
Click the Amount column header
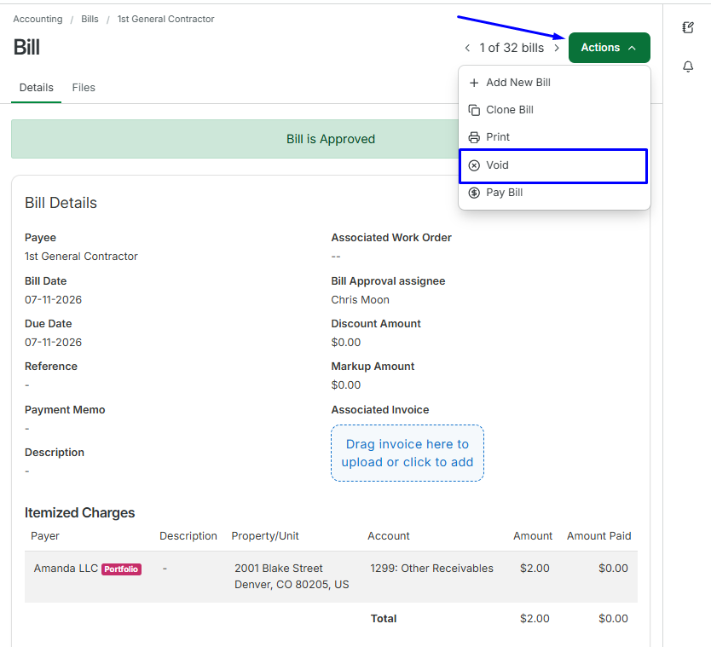(x=533, y=536)
